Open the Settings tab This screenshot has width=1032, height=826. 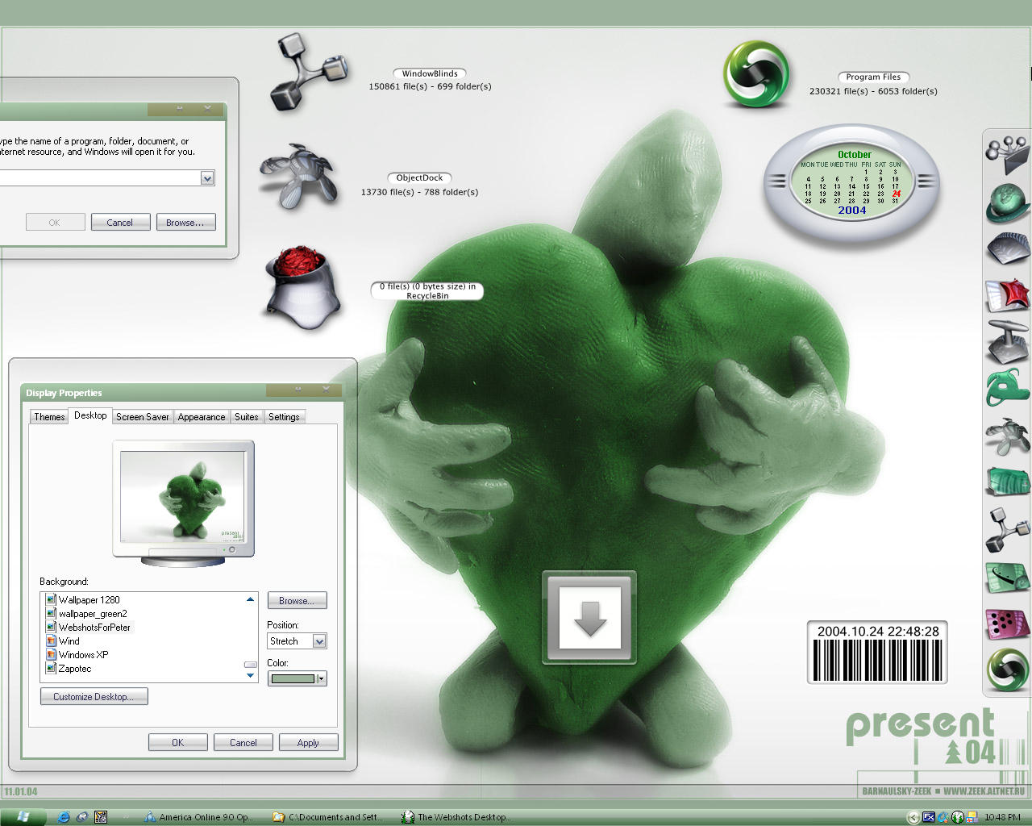click(284, 417)
